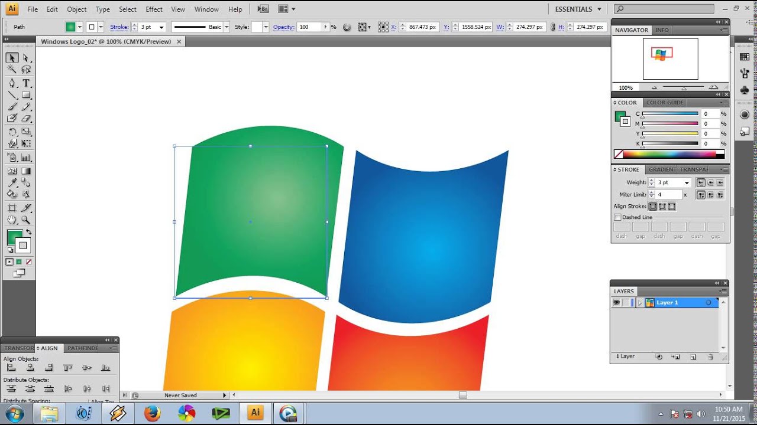Image resolution: width=757 pixels, height=425 pixels.
Task: Toggle lock column for Layer 1
Action: [x=626, y=302]
